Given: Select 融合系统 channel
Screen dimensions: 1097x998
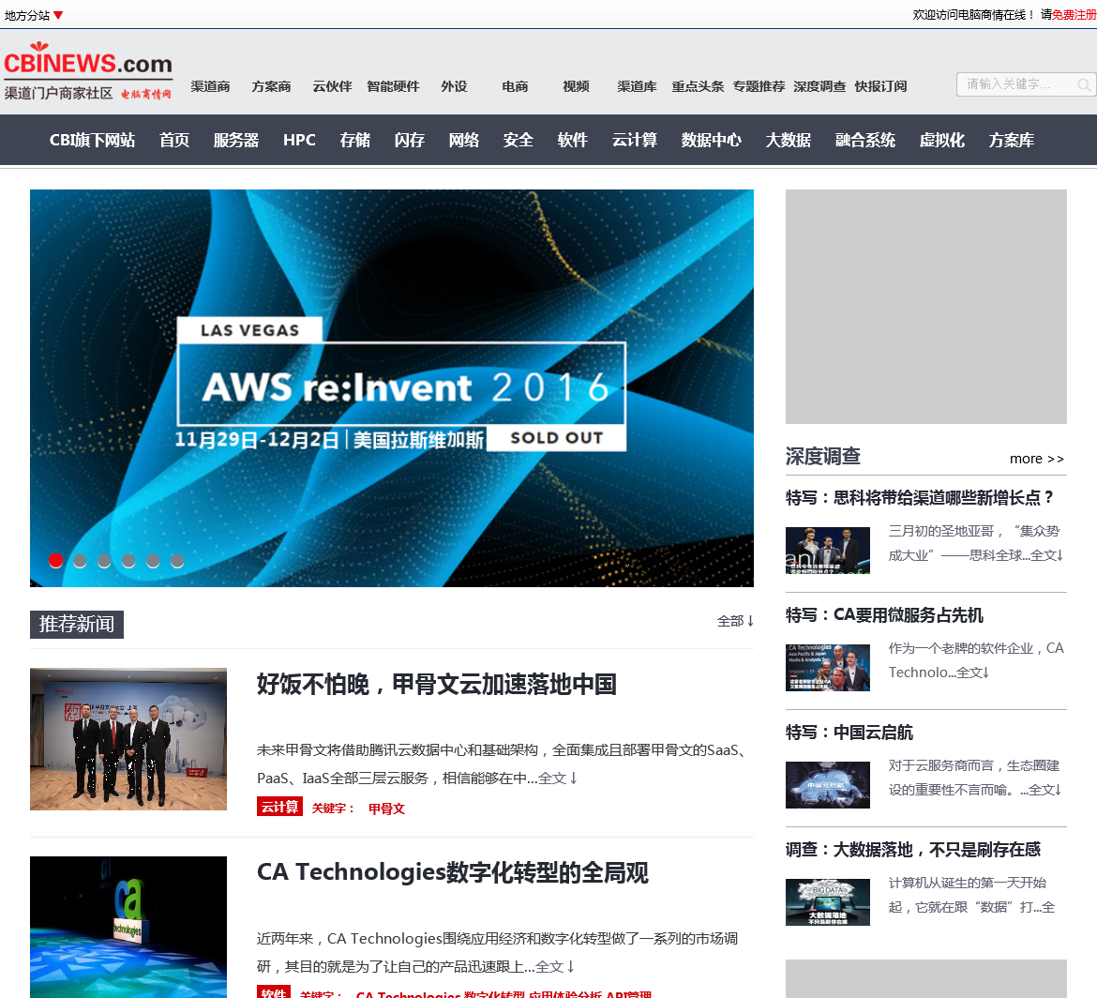Looking at the screenshot, I should 865,140.
